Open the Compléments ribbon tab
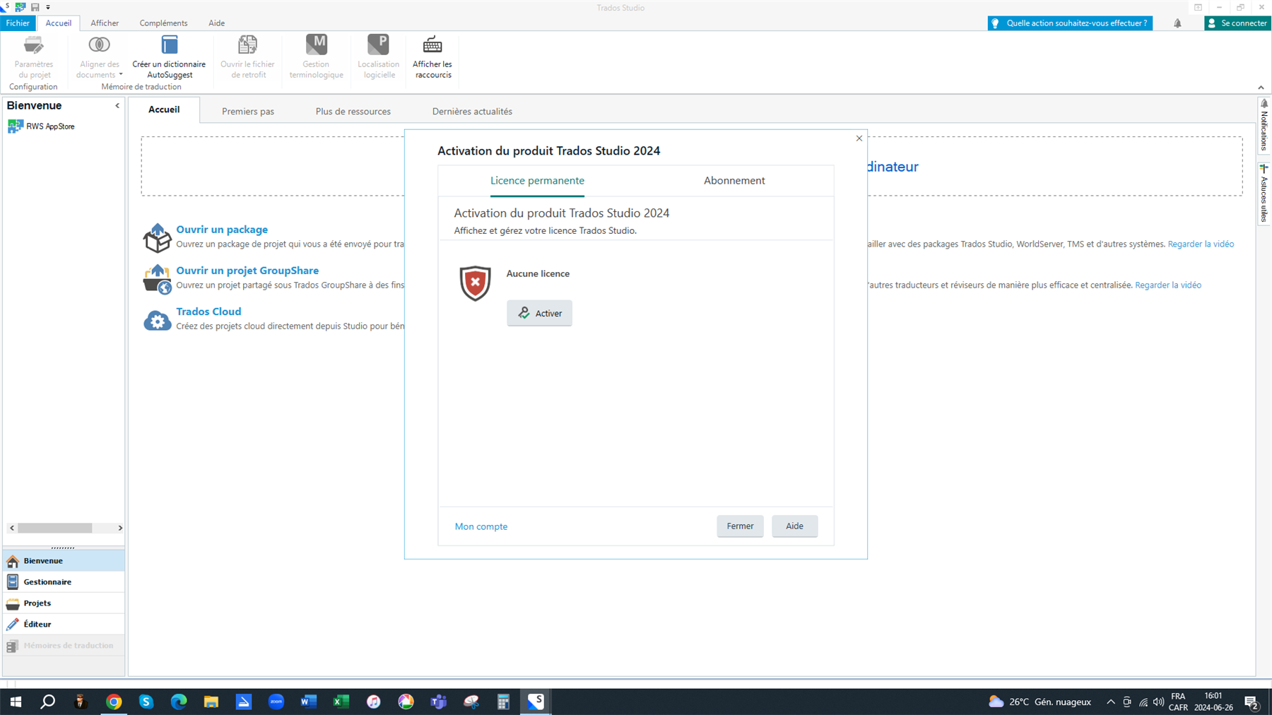The width and height of the screenshot is (1272, 715). pos(163,23)
